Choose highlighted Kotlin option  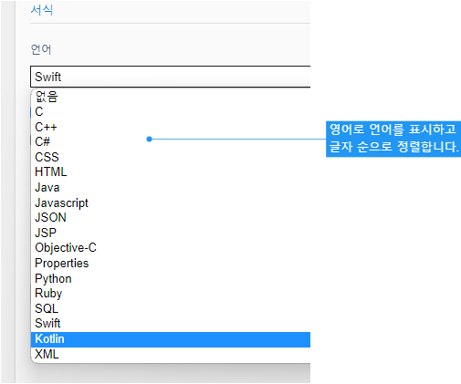(x=171, y=339)
